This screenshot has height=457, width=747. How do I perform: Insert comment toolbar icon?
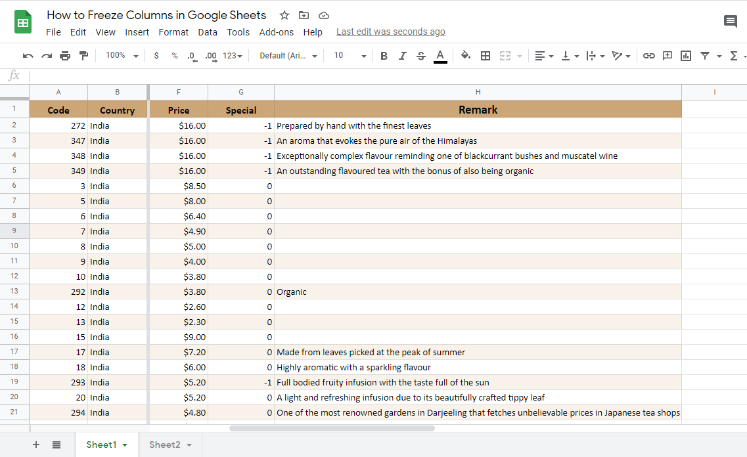pyautogui.click(x=668, y=56)
